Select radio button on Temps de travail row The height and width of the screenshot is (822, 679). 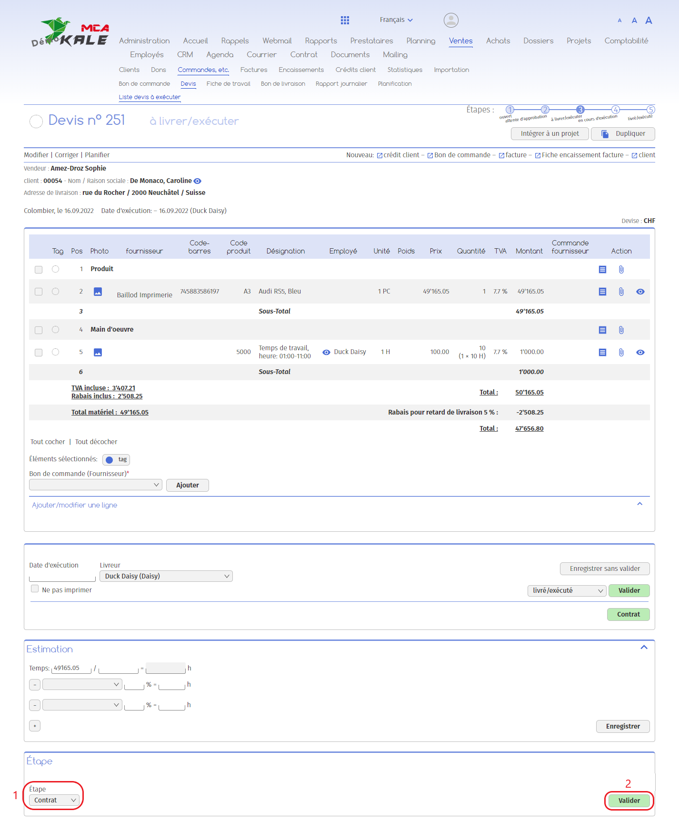pos(56,352)
